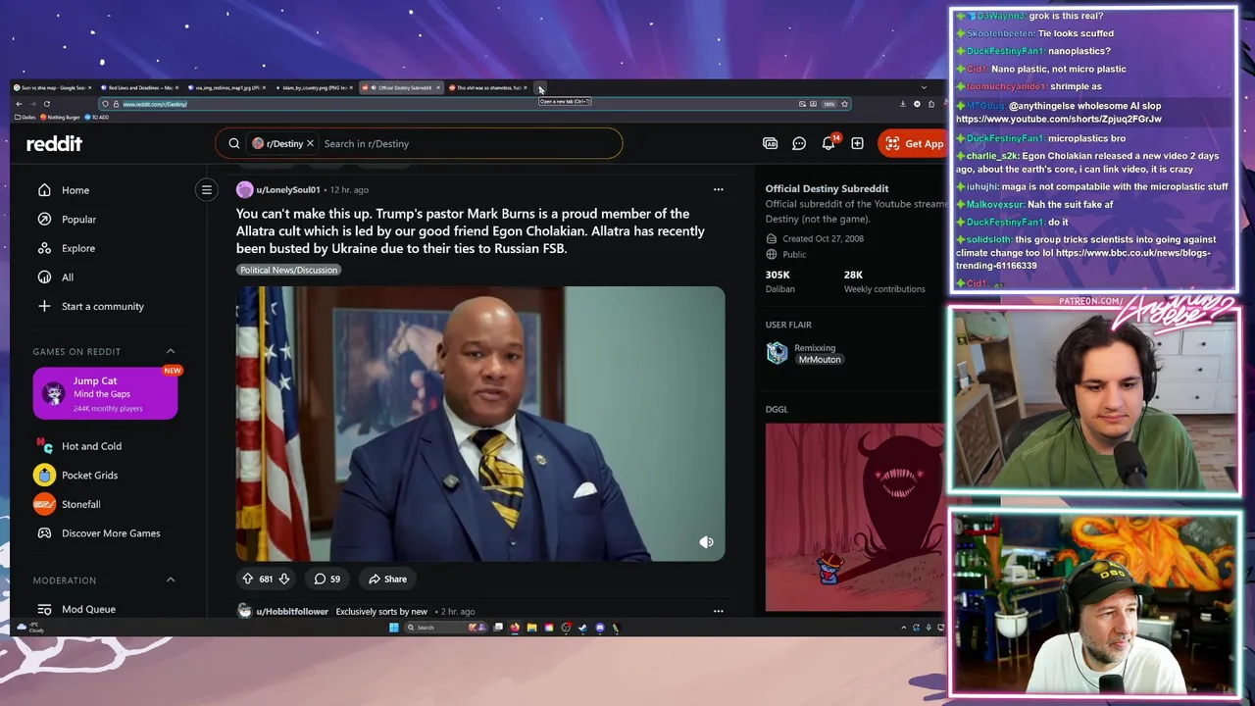Open Firefox in Windows taskbar
Image resolution: width=1255 pixels, height=706 pixels.
515,628
